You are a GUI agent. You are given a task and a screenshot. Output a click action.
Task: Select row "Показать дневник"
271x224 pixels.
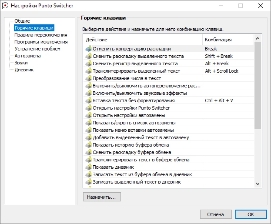169,167
